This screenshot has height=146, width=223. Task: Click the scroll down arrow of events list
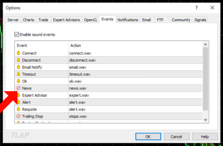(205, 120)
